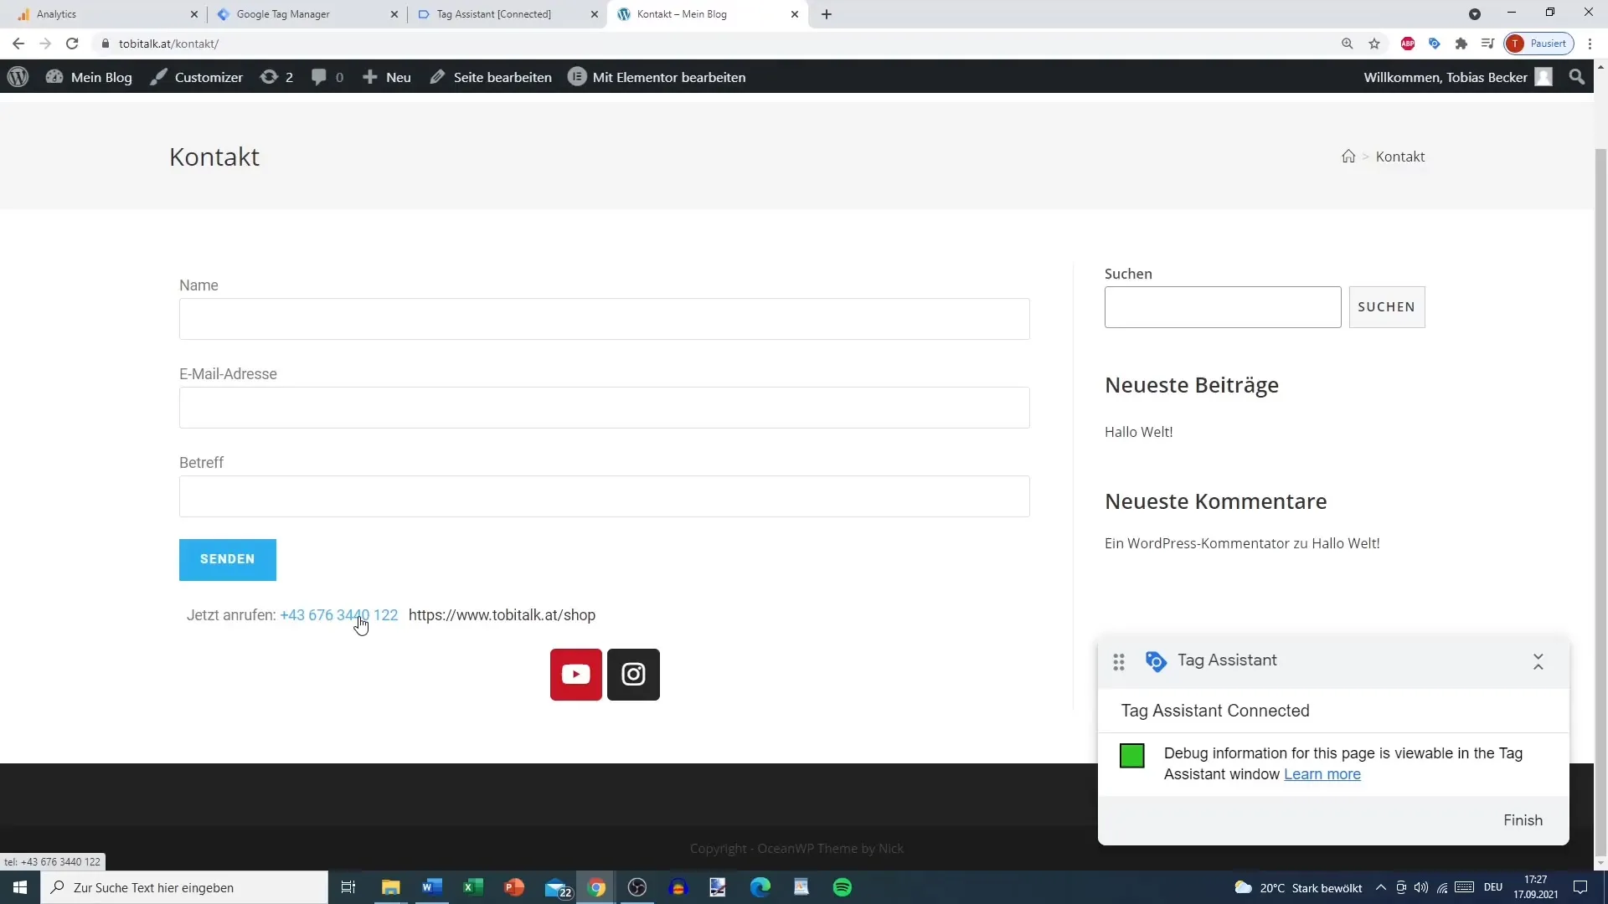1608x904 pixels.
Task: Open the WordPress logo menu in the admin bar
Action: coord(18,77)
